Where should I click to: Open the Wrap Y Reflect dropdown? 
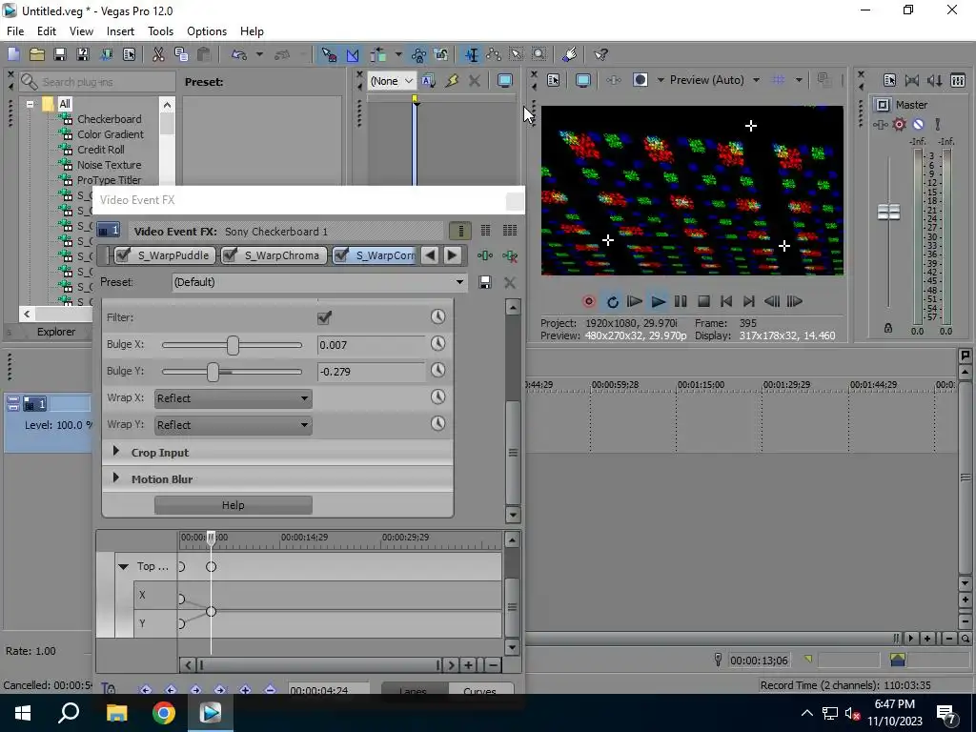point(233,425)
